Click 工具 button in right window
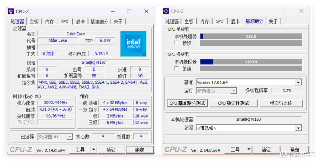The width and height of the screenshot is (318, 161). pos(235,150)
